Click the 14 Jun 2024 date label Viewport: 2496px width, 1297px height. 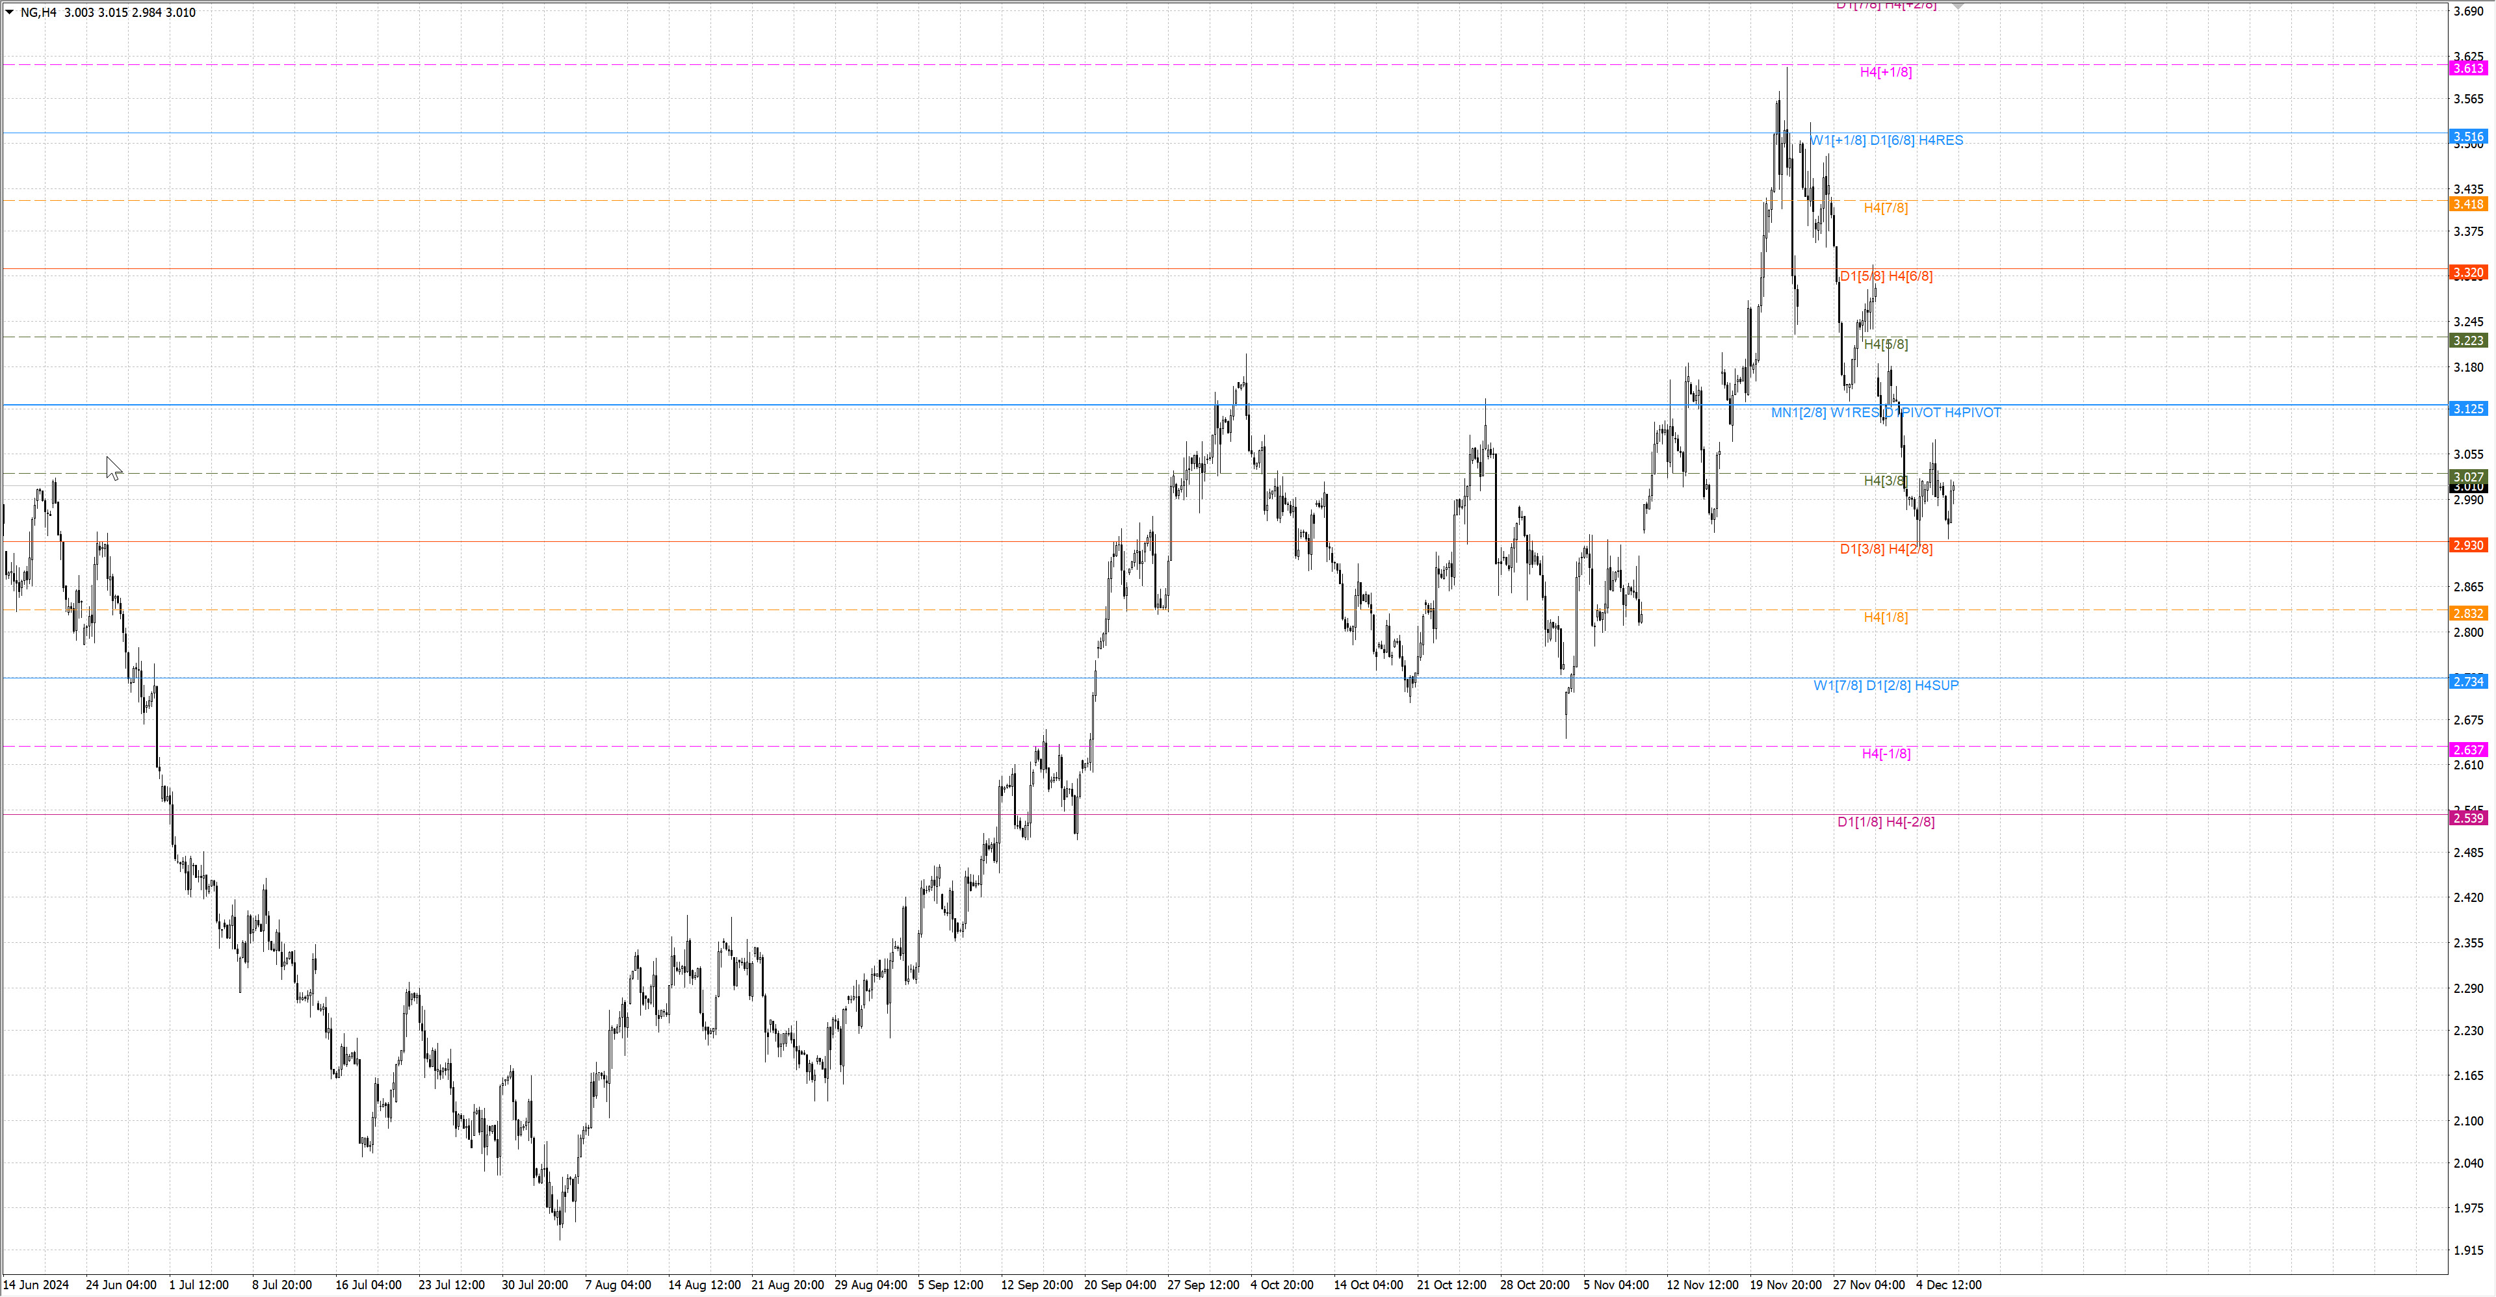click(x=37, y=1285)
